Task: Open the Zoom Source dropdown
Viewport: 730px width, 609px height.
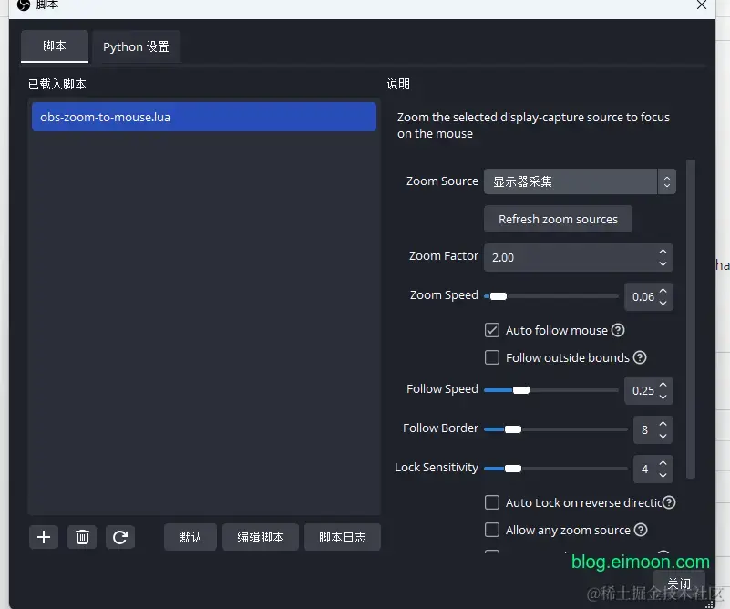Action: pyautogui.click(x=580, y=181)
